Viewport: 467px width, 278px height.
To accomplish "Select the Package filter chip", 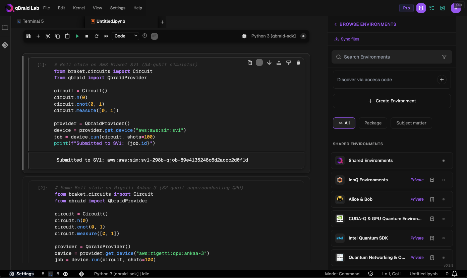I will click(x=373, y=123).
